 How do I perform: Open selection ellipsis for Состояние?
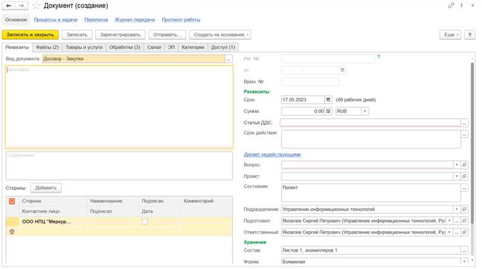pos(464,187)
